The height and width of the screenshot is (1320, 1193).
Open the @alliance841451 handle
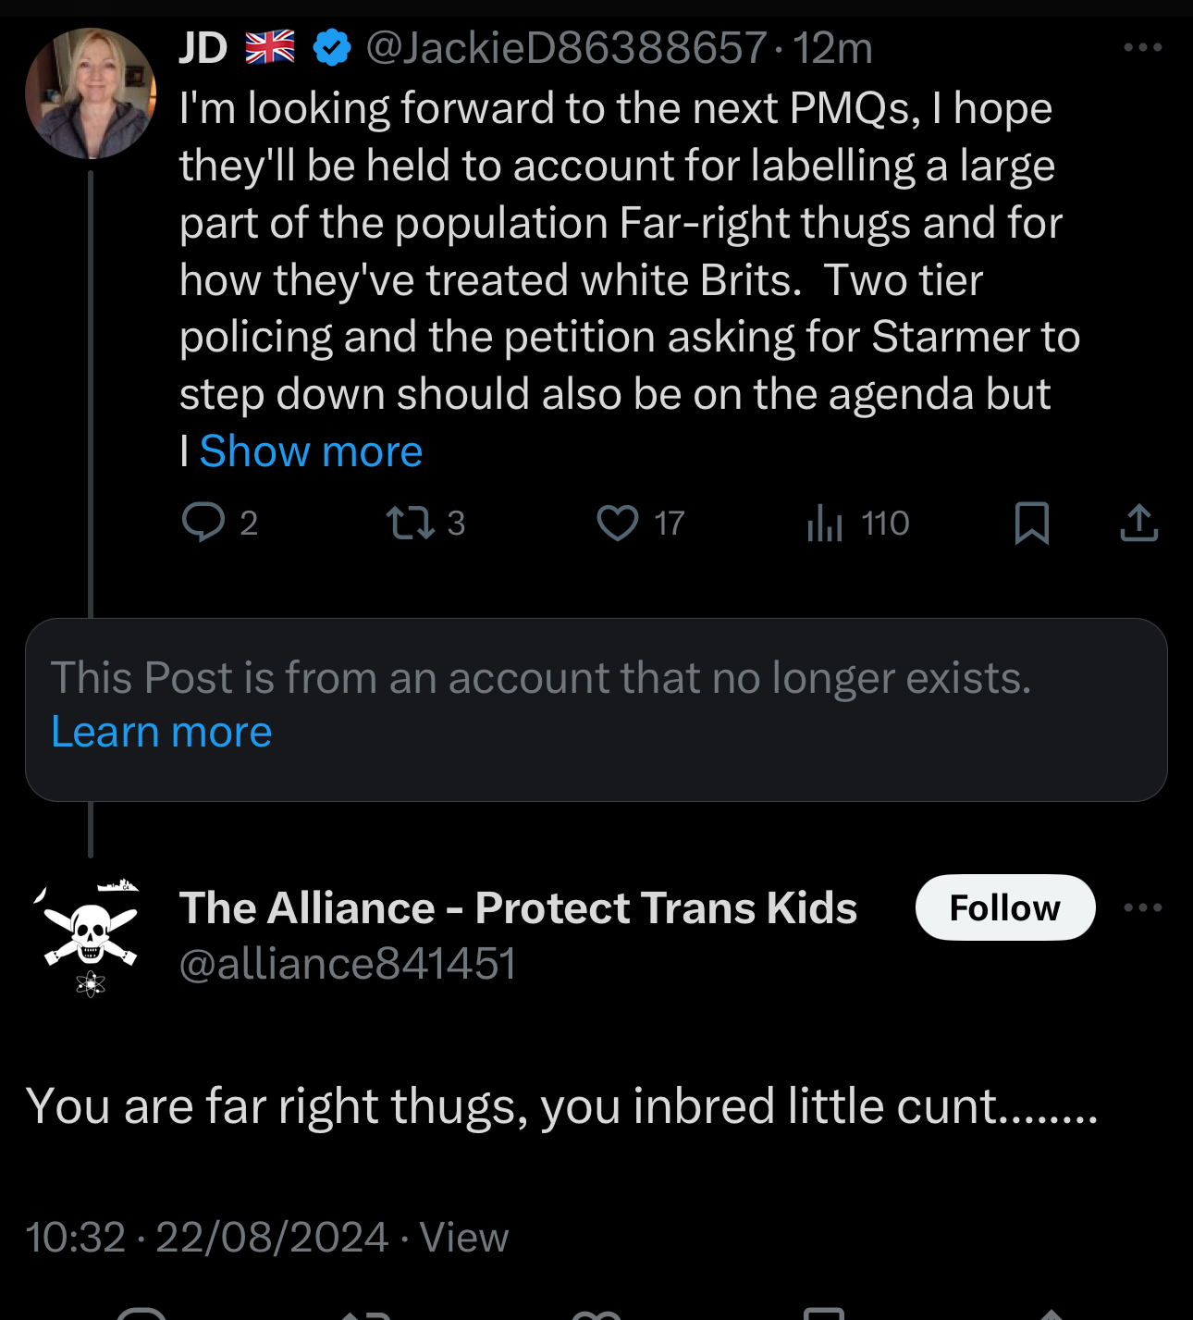click(348, 965)
